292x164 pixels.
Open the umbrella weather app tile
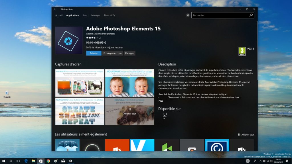67,145
